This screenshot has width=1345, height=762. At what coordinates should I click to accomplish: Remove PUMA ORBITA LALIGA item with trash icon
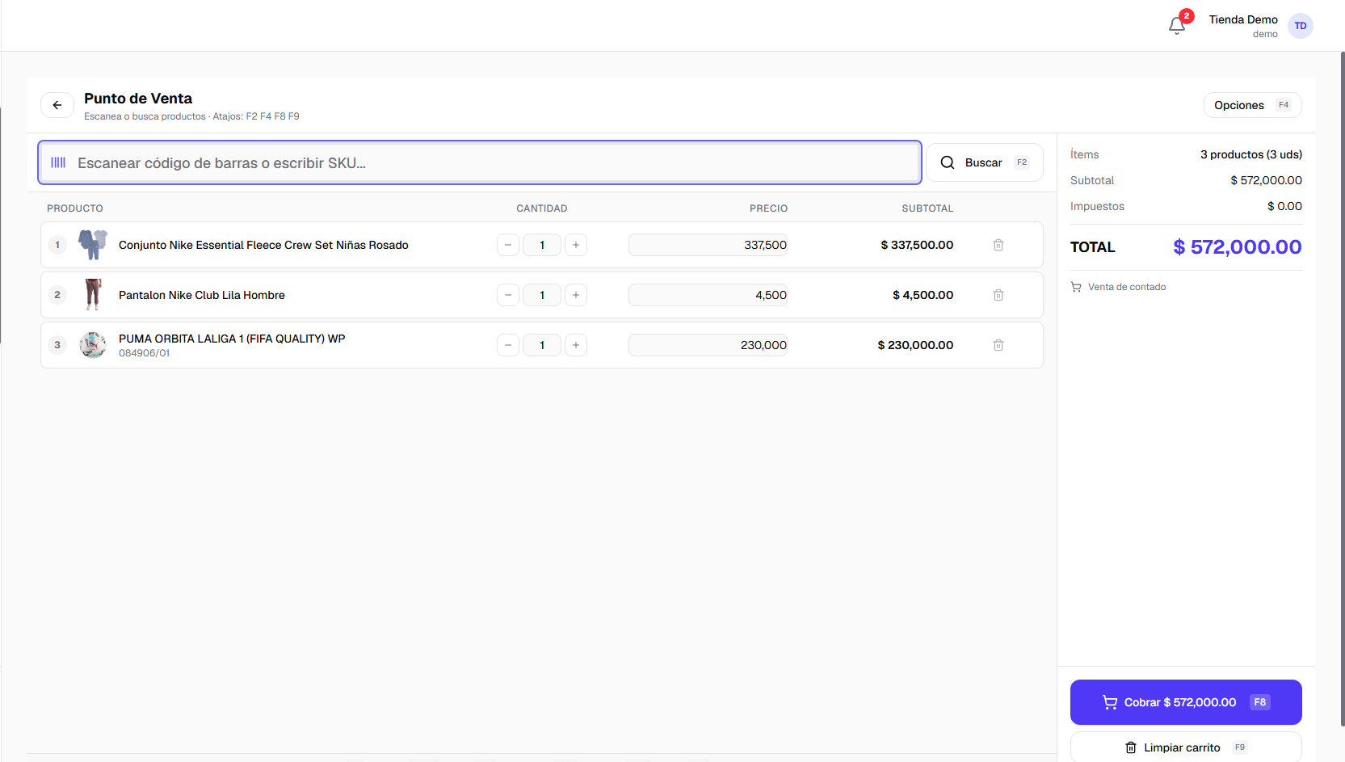point(998,345)
